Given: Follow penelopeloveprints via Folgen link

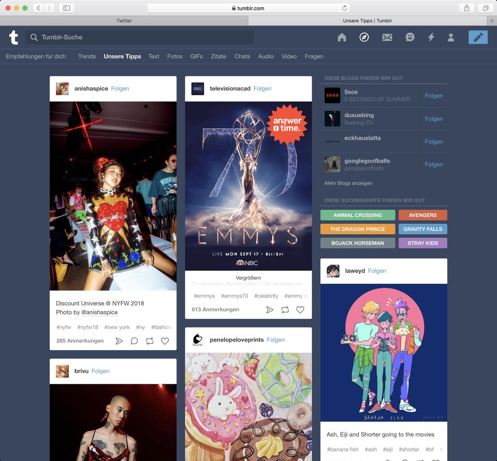Looking at the screenshot, I should click(x=276, y=340).
